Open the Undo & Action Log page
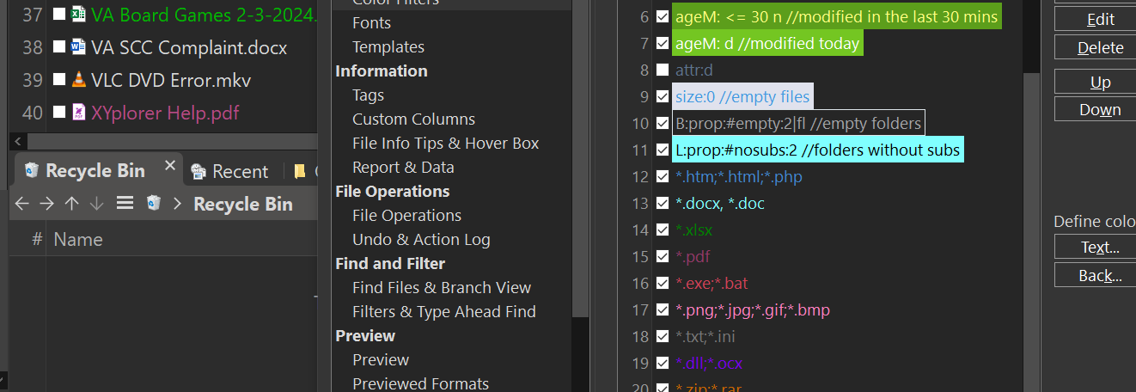 coord(421,240)
